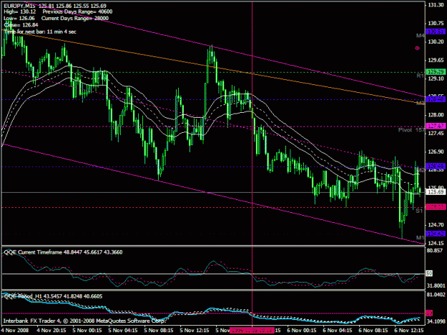
Task: Click the 124.70 price axis label
Action: pyautogui.click(x=436, y=225)
